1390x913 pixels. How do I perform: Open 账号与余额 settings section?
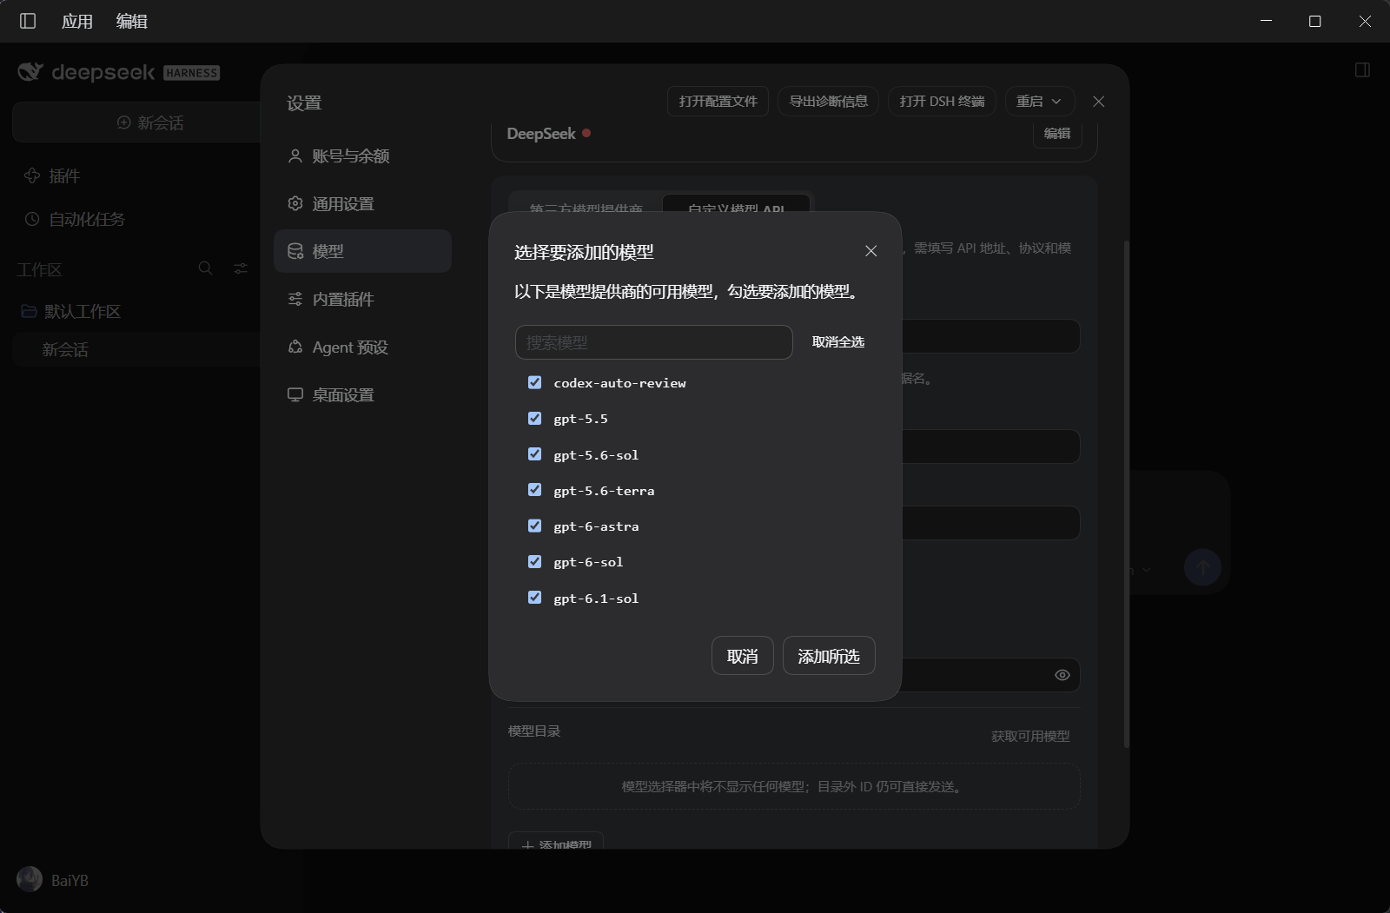point(362,155)
